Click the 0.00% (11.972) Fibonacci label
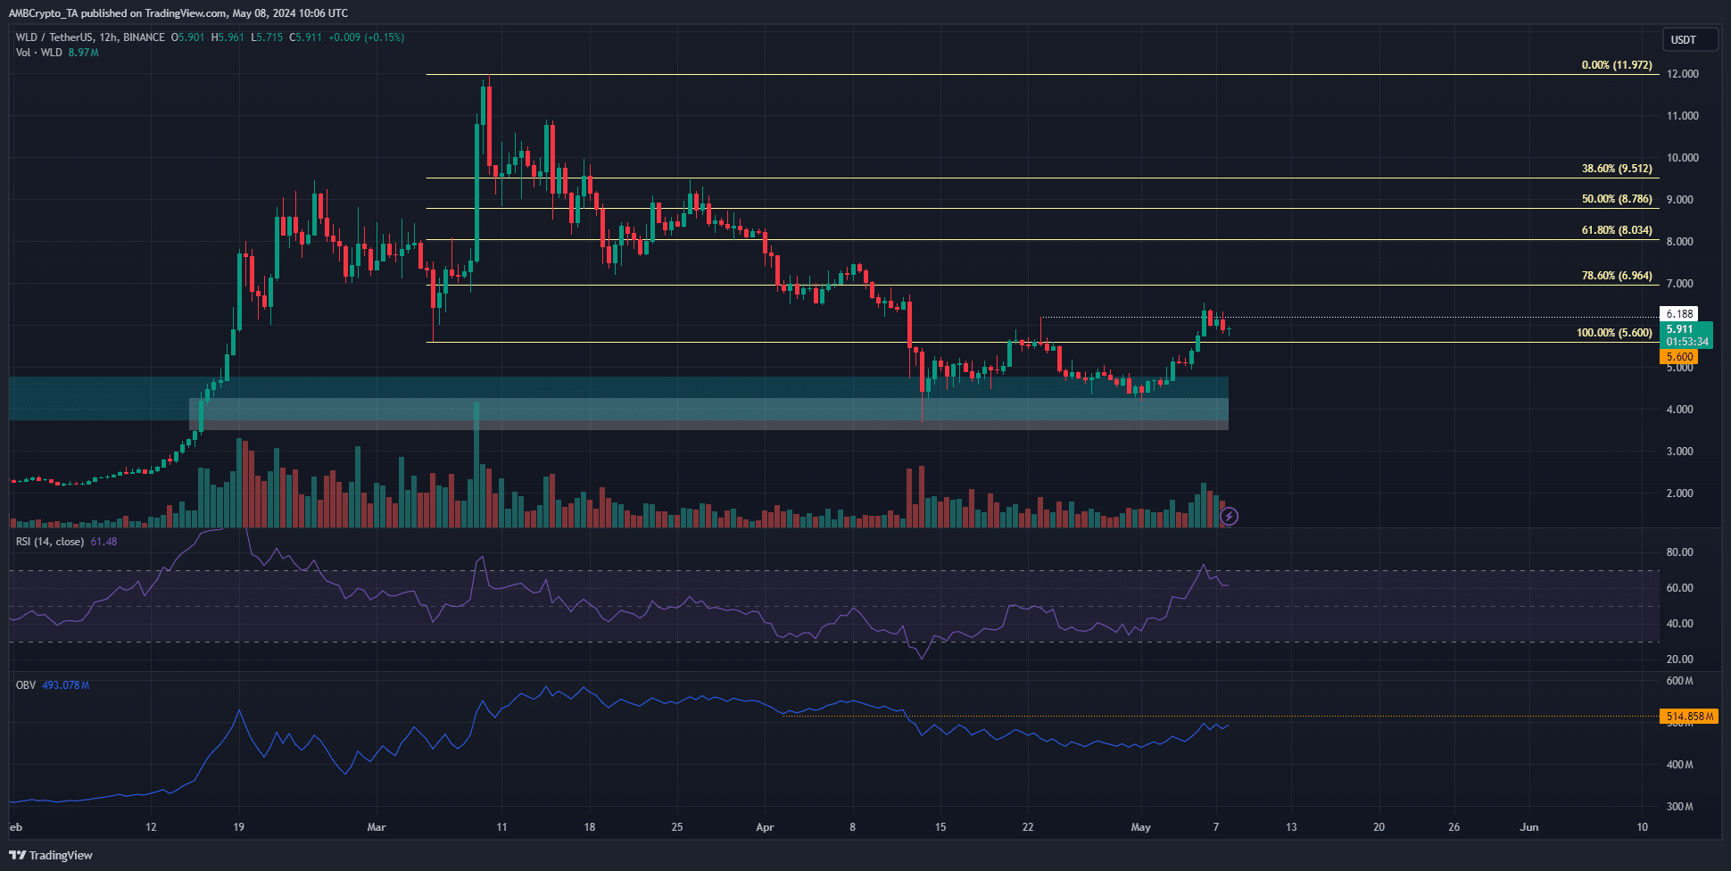 coord(1617,65)
